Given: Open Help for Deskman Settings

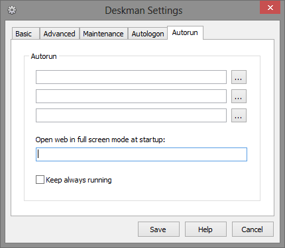Looking at the screenshot, I should 205,229.
